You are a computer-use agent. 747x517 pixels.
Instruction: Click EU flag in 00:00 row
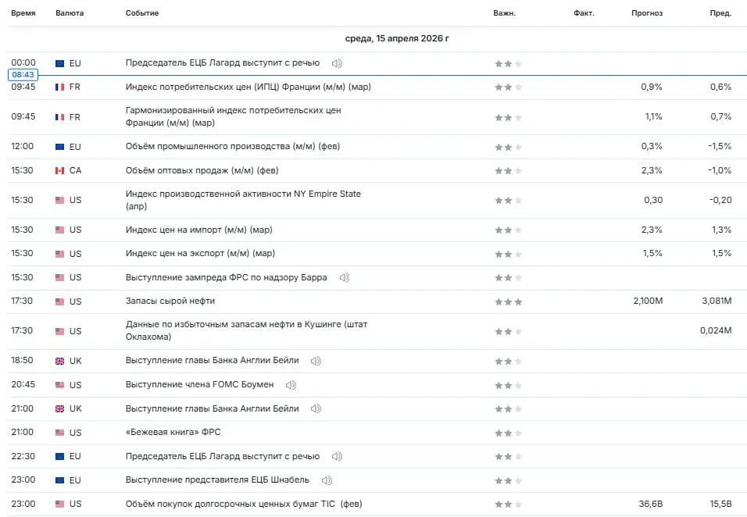59,63
